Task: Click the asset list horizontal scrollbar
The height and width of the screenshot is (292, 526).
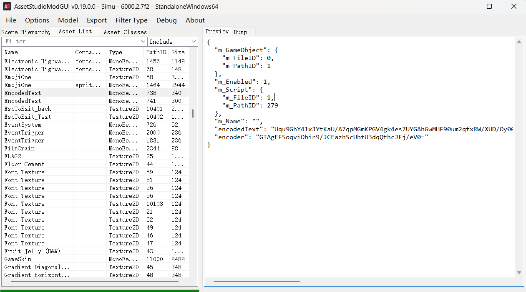Action: (94, 282)
